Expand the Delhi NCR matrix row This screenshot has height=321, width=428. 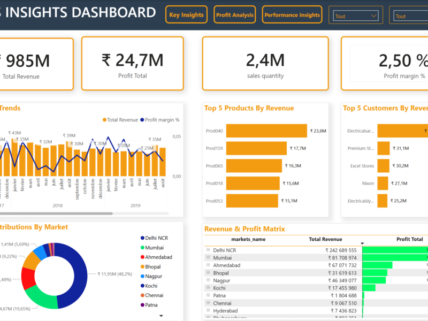[x=208, y=250]
